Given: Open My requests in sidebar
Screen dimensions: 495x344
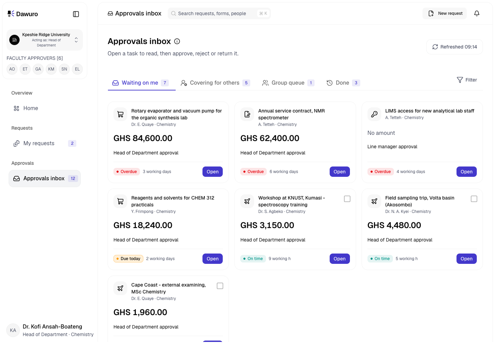Looking at the screenshot, I should 45,143.
